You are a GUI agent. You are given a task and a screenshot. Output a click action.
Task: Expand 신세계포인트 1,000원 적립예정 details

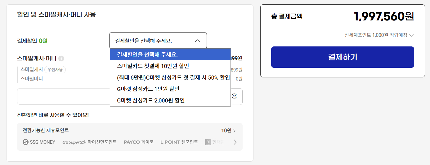[411, 35]
